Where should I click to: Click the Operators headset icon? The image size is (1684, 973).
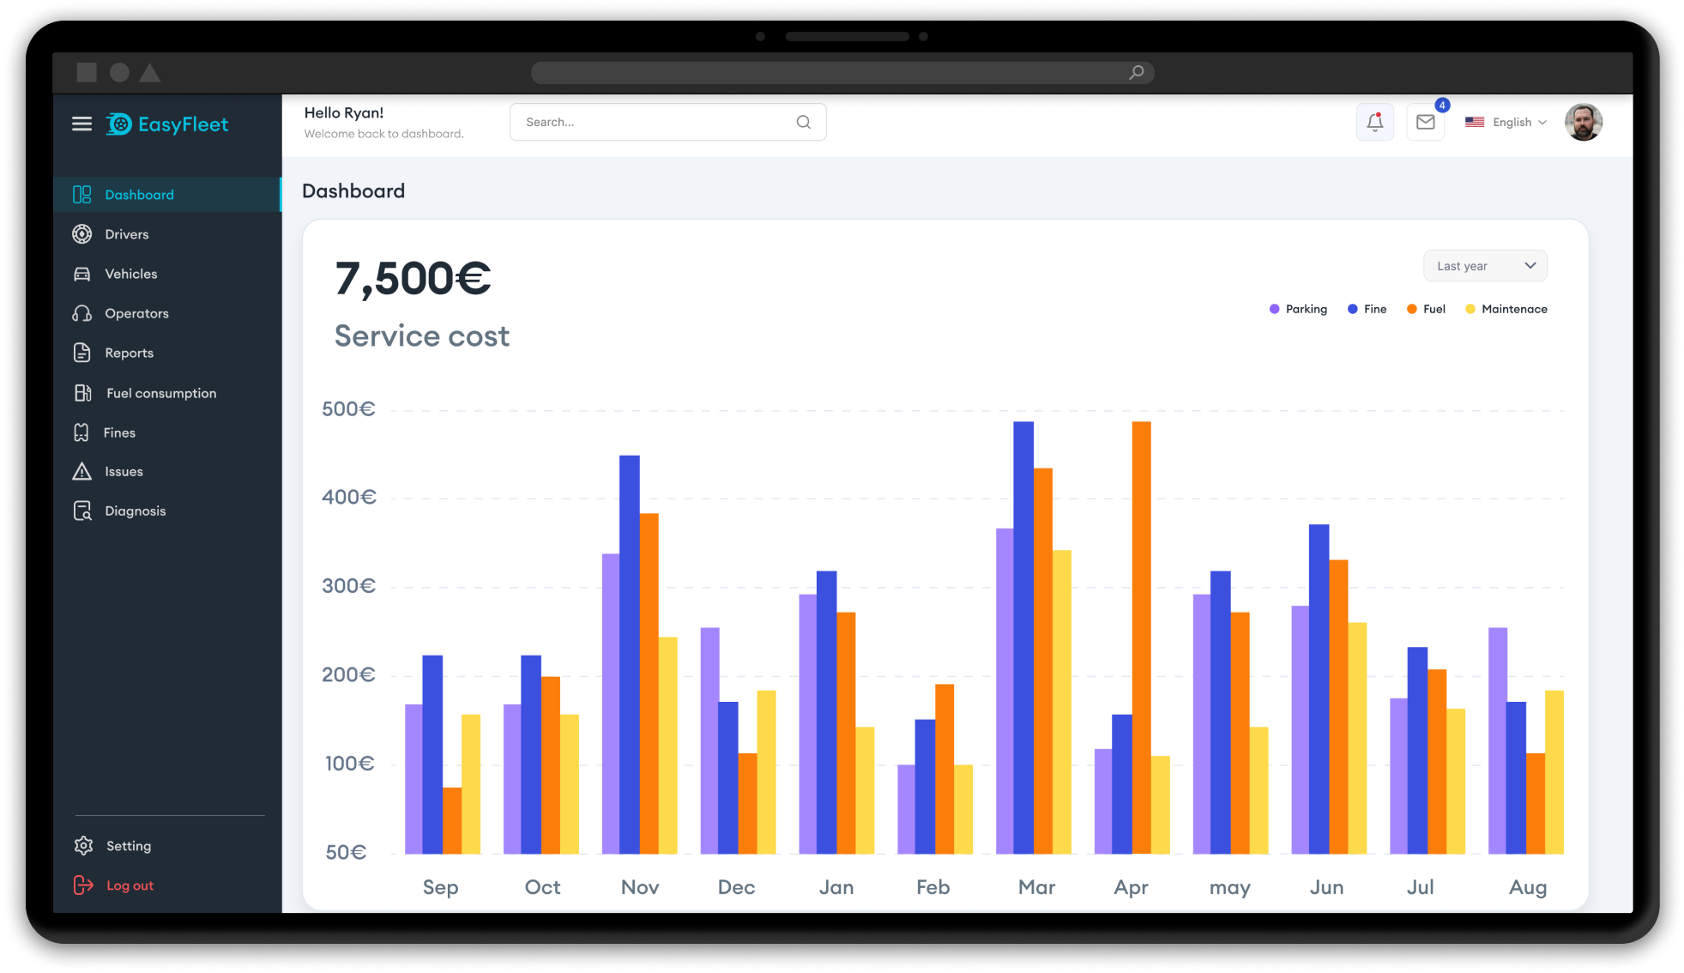(x=82, y=313)
